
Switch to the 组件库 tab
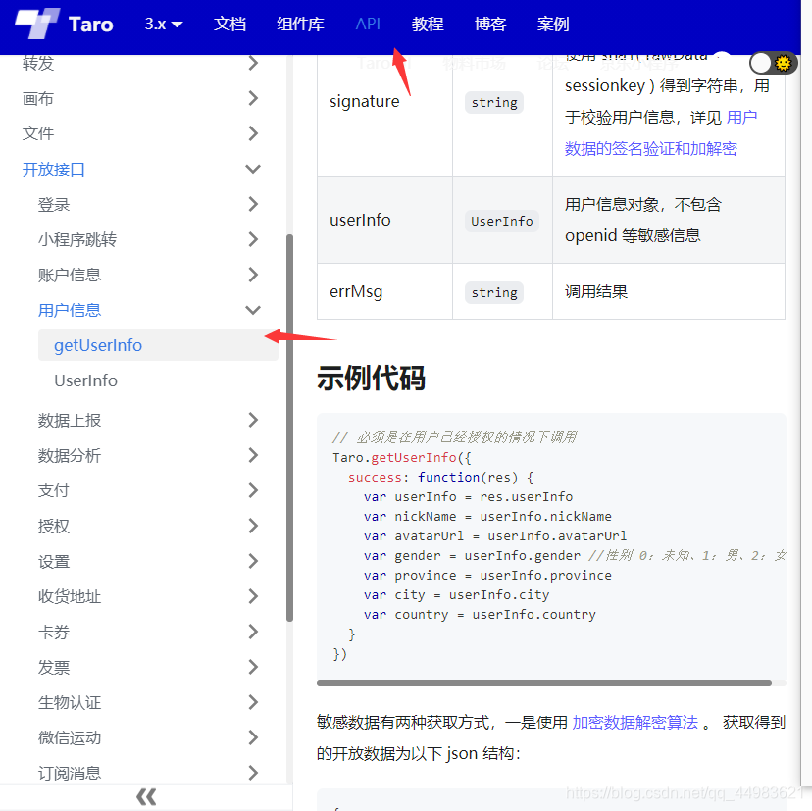pos(300,24)
